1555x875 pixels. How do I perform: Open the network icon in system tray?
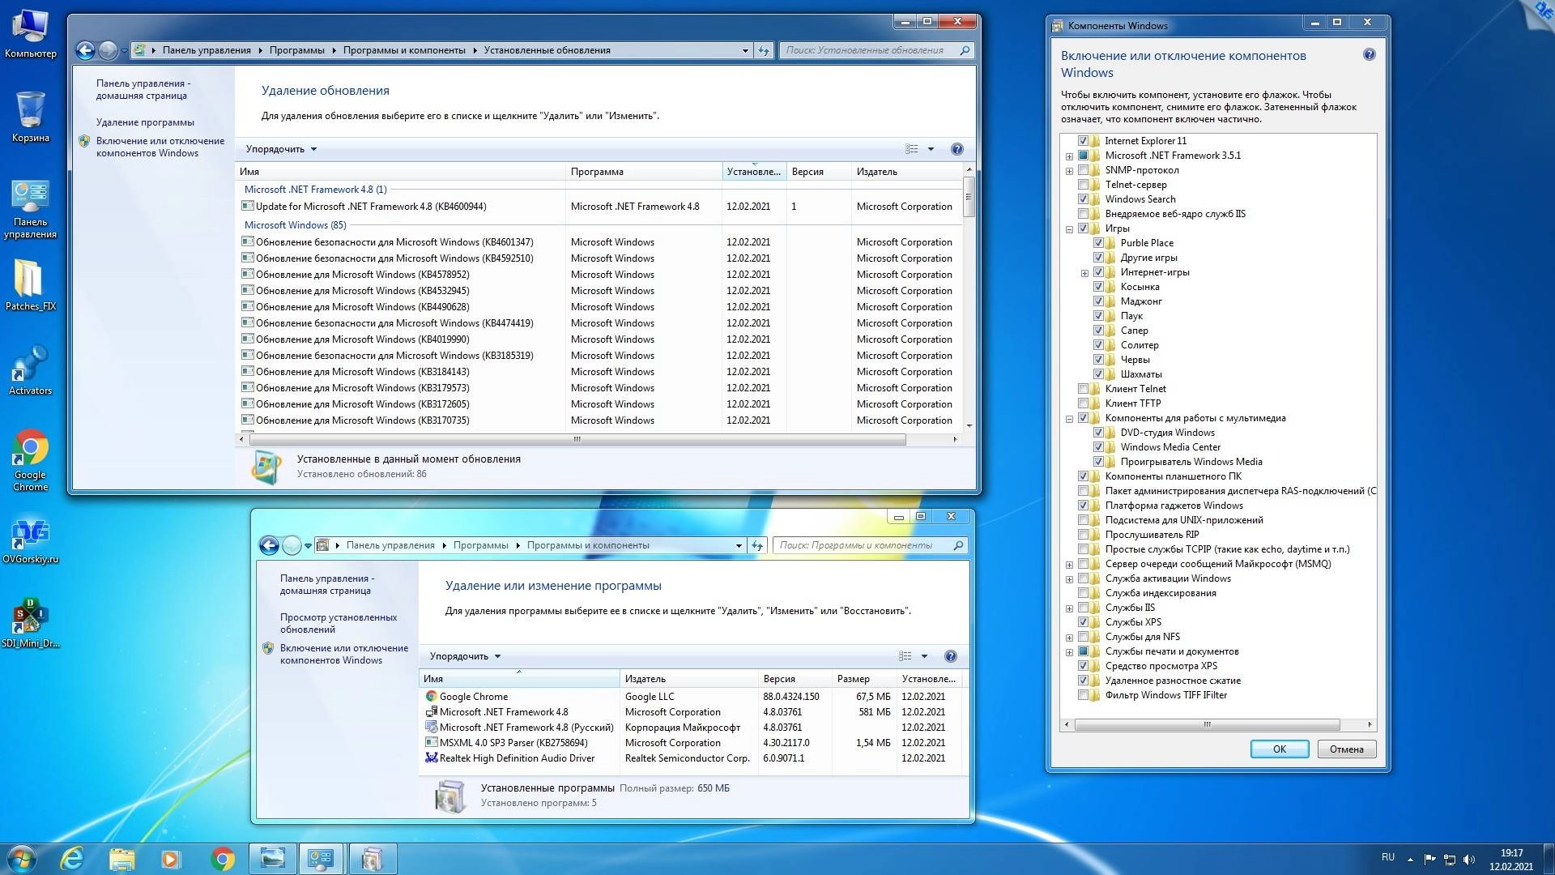(1450, 859)
